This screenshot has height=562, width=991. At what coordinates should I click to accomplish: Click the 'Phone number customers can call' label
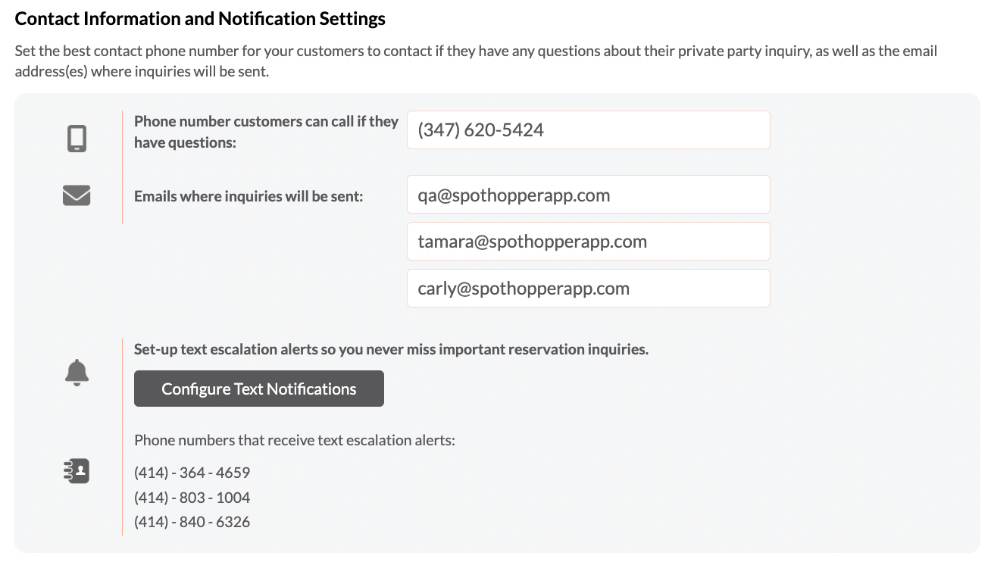coord(266,132)
